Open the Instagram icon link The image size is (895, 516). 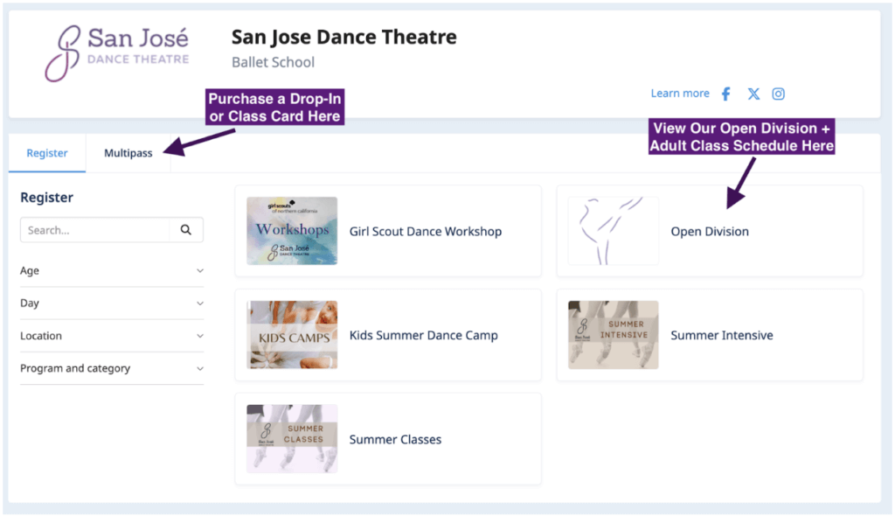(779, 94)
